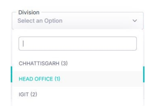Click the first listed division CHHATTISGARH

pyautogui.click(x=78, y=63)
